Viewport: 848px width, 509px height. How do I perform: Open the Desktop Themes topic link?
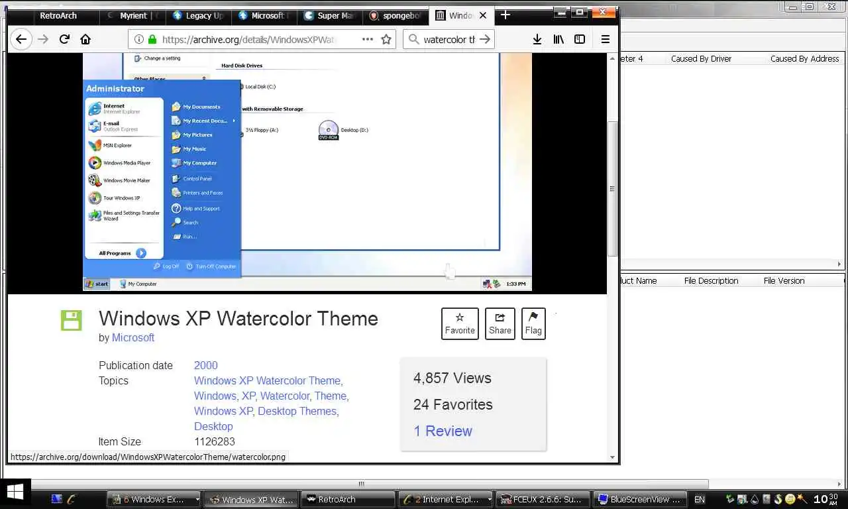tap(298, 411)
